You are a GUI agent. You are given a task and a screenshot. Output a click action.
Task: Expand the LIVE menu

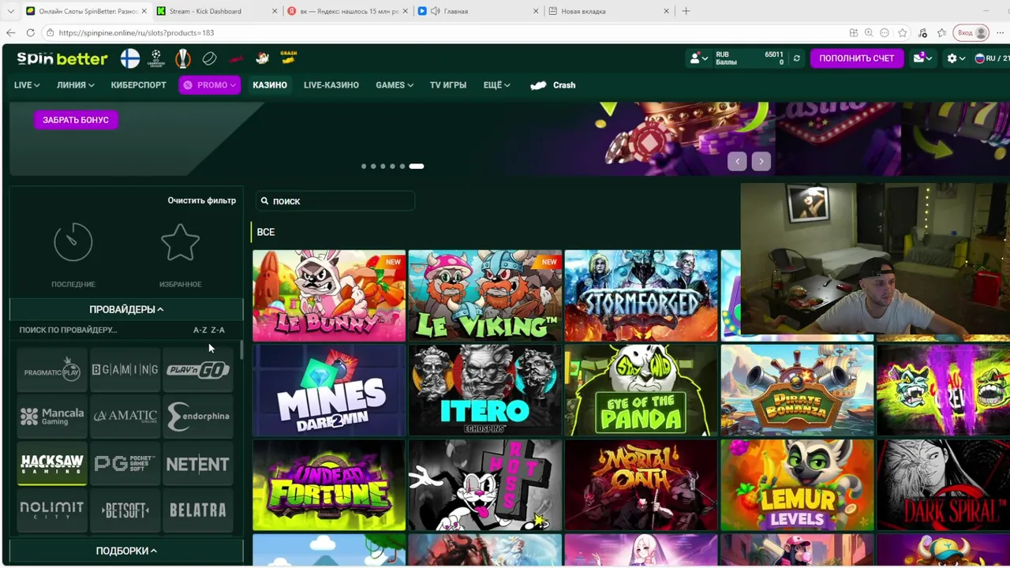[x=27, y=85]
